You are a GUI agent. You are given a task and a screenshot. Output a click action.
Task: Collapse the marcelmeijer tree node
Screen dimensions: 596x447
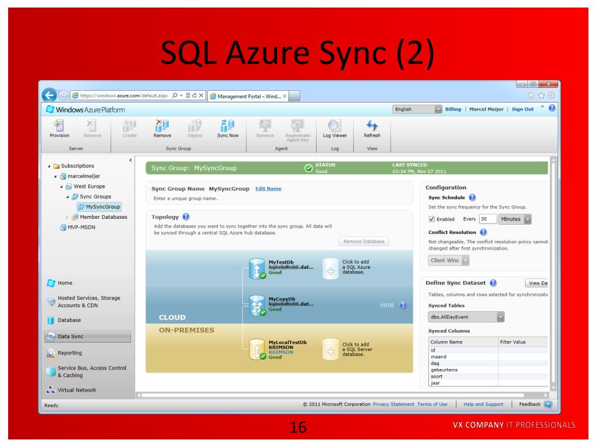coord(55,176)
